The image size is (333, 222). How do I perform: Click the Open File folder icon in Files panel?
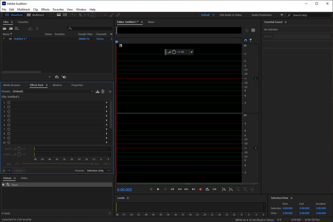(x=5, y=29)
